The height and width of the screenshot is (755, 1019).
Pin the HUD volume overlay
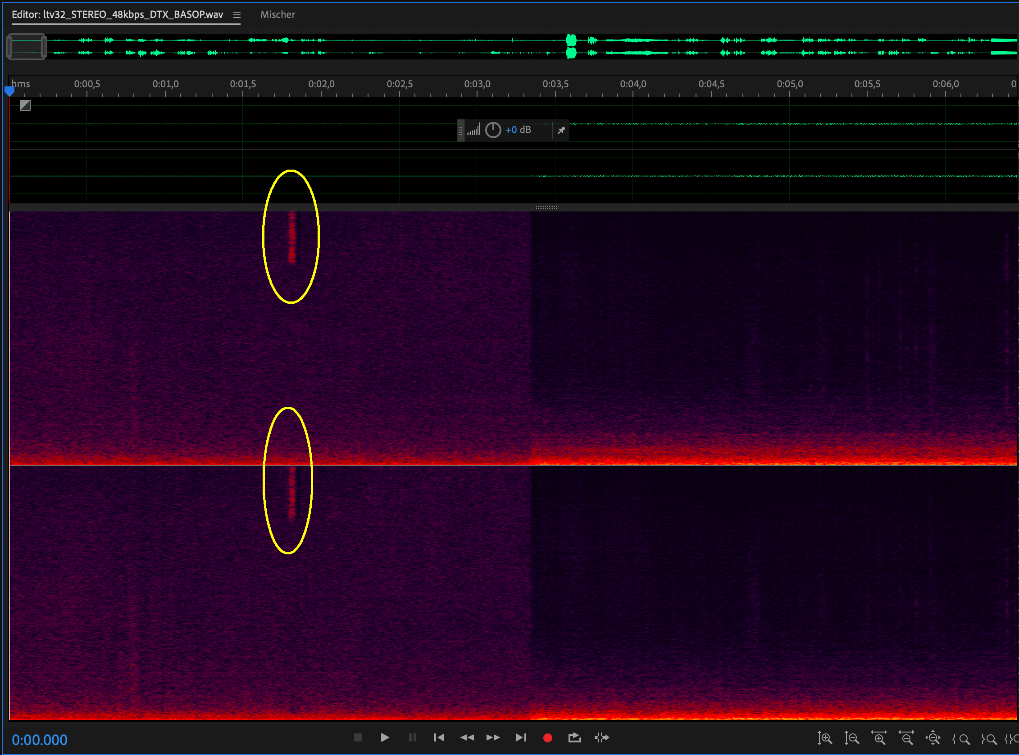click(561, 131)
